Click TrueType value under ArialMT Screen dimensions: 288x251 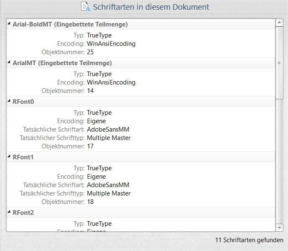[x=99, y=74]
